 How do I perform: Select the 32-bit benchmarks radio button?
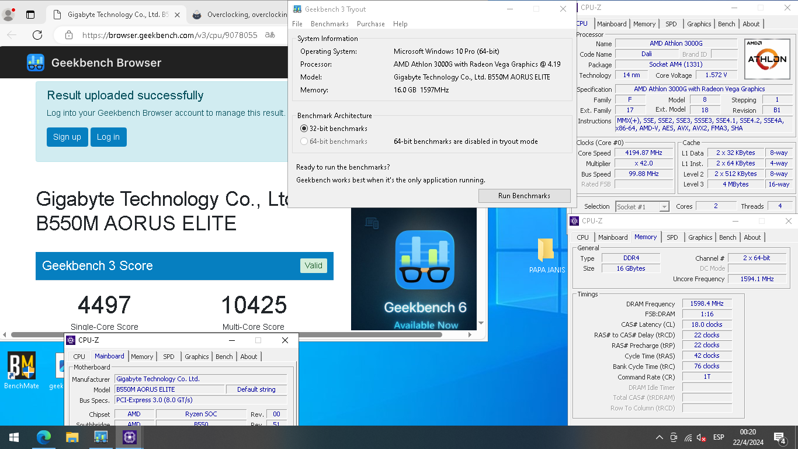click(304, 128)
